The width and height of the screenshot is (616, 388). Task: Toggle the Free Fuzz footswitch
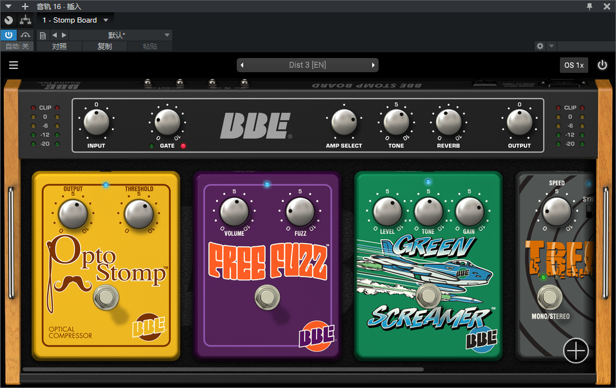(267, 297)
